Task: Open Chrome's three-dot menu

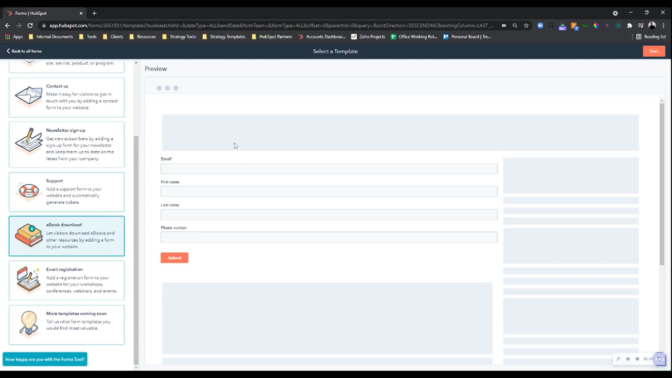Action: pos(663,26)
